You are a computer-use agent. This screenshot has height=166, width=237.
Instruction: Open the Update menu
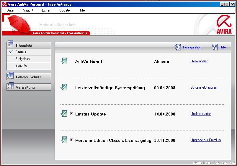point(64,10)
